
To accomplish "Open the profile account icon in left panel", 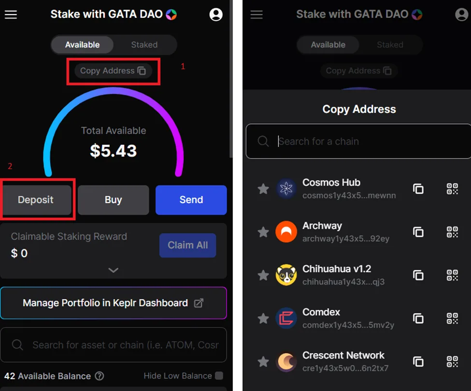I will coord(215,14).
